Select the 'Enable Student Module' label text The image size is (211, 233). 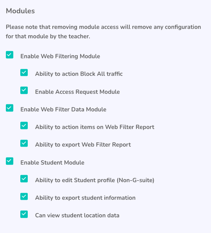coord(52,163)
